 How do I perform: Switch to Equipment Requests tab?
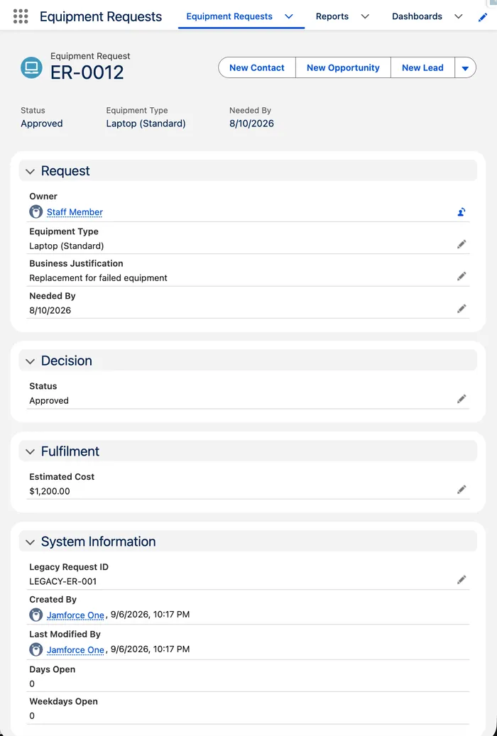229,16
